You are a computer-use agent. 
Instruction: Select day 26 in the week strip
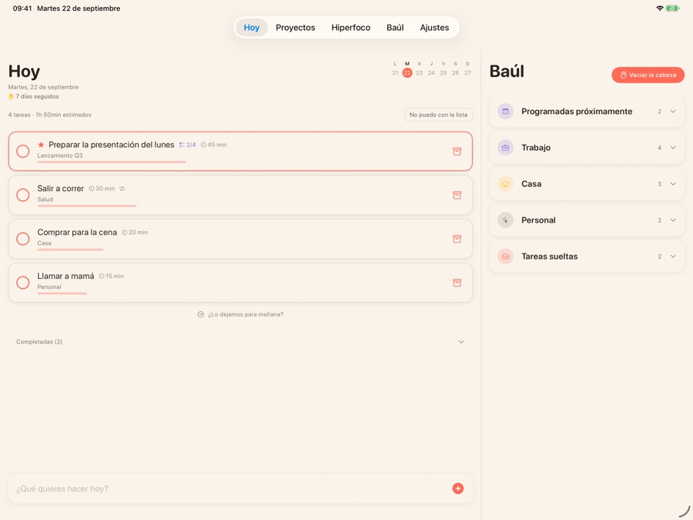pos(455,73)
